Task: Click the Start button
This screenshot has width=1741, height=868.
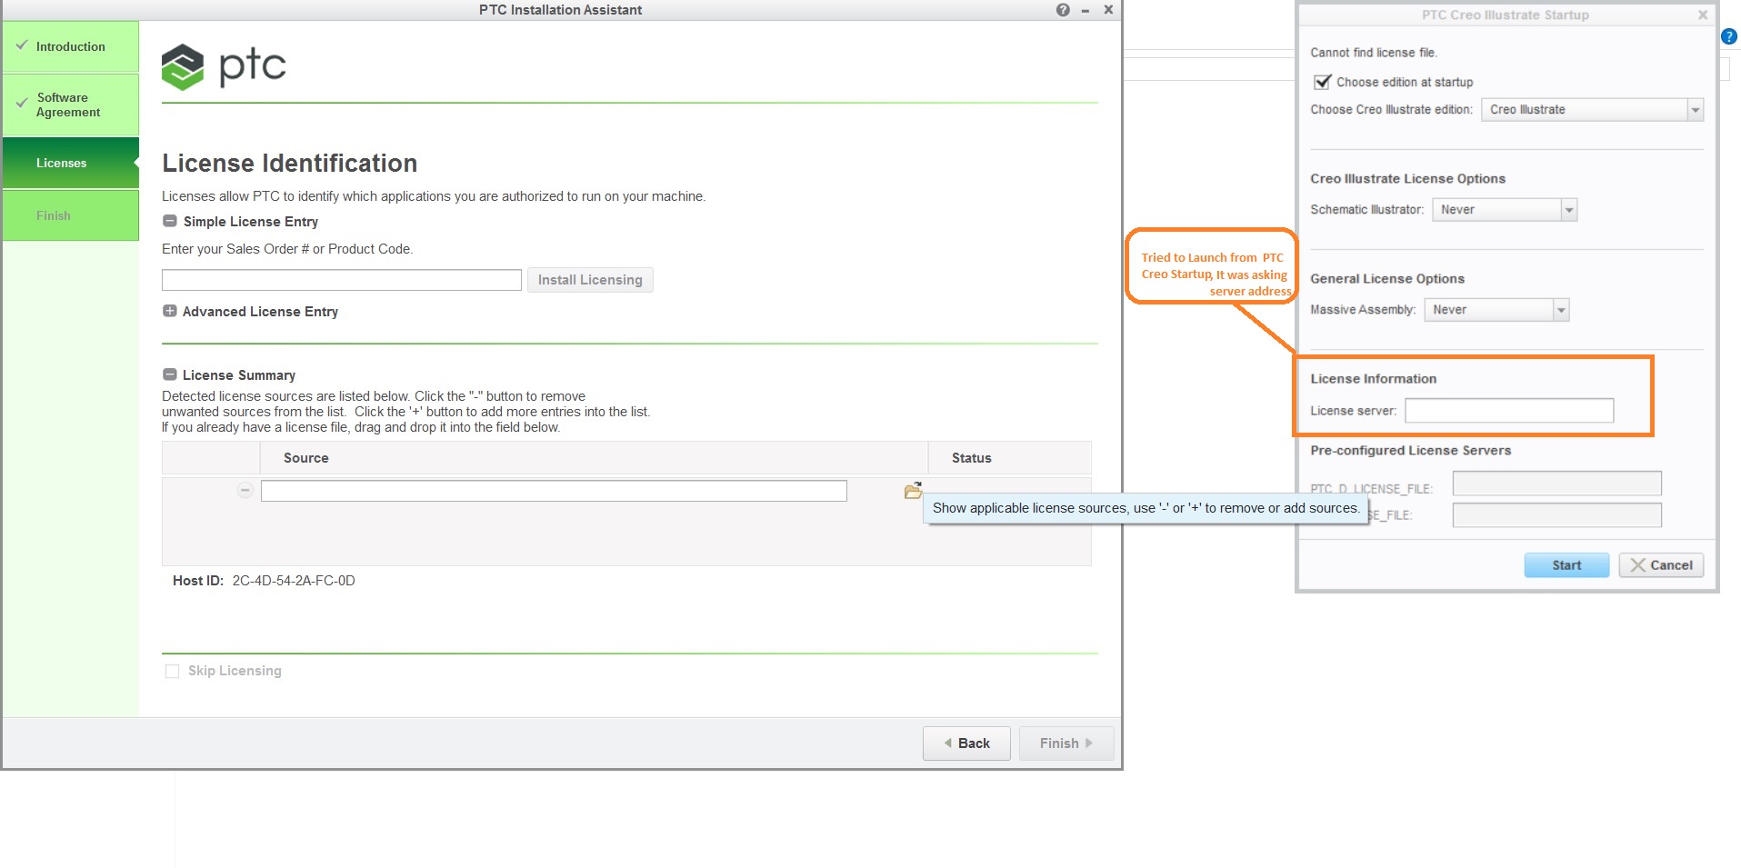Action: [x=1566, y=565]
